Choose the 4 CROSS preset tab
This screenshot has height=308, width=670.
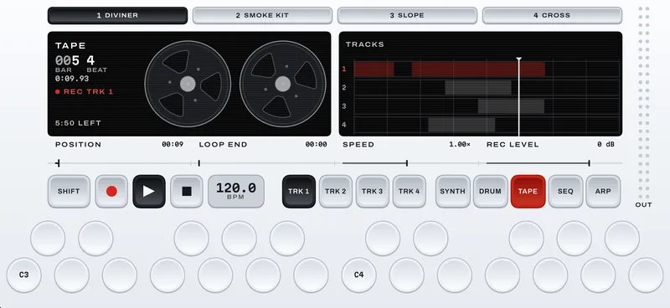[x=552, y=15]
